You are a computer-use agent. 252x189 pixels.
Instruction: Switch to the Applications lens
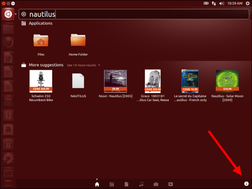pyautogui.click(x=112, y=184)
